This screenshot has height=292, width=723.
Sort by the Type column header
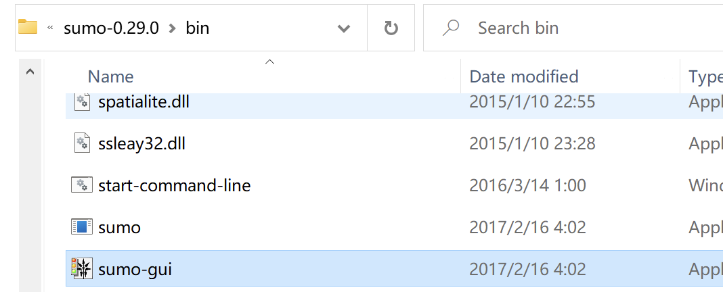pos(704,76)
